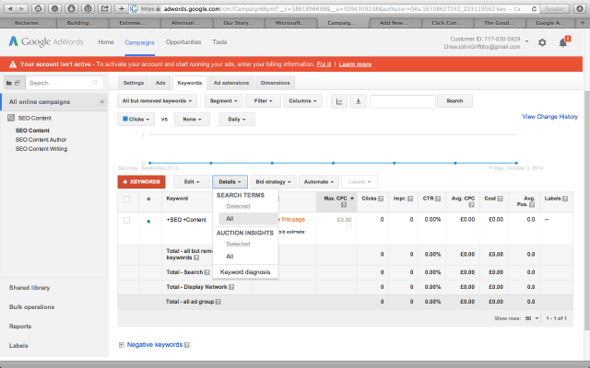Click the Search button beside keyword filter
This screenshot has width=590, height=368.
click(x=454, y=101)
